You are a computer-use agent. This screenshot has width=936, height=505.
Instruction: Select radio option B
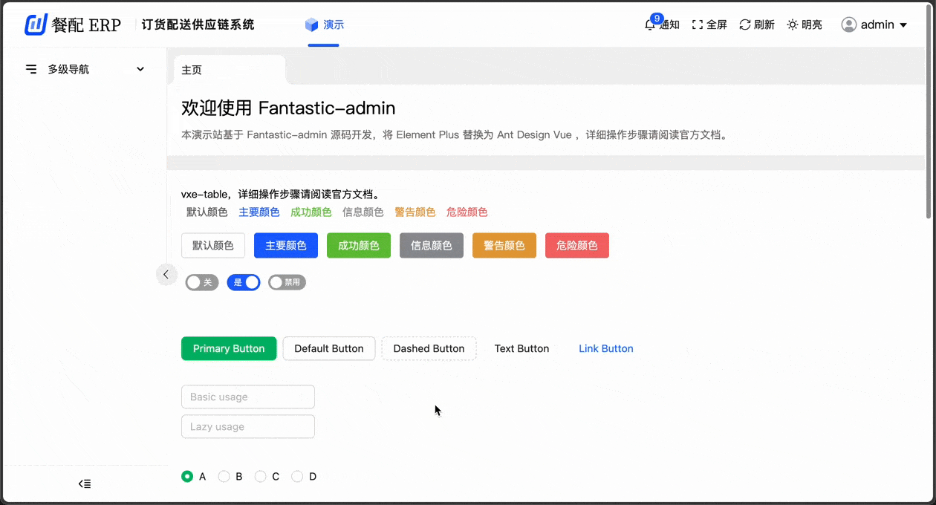point(224,477)
